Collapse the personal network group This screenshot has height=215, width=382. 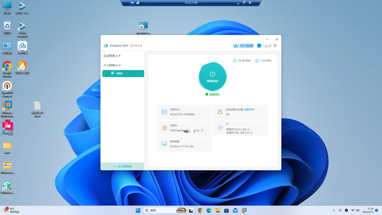112,65
